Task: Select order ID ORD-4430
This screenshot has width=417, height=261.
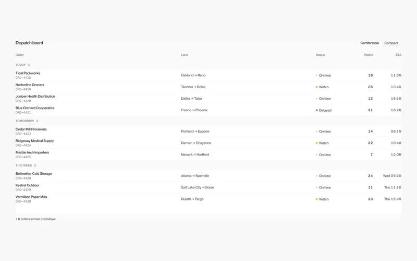Action: [23, 201]
